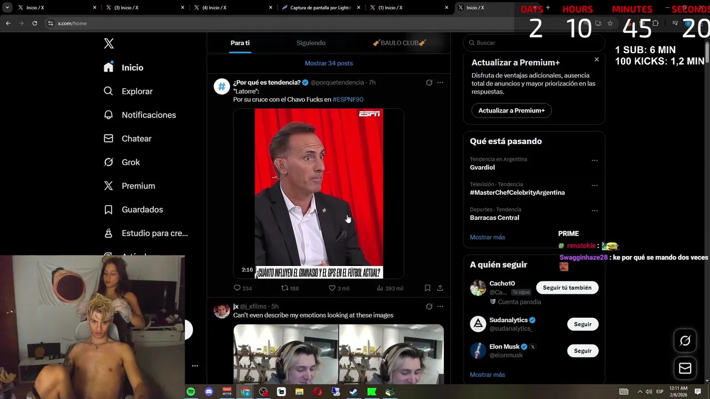Image resolution: width=710 pixels, height=399 pixels.
Task: Click Mostrar más under Qué está pasando
Action: coord(488,237)
